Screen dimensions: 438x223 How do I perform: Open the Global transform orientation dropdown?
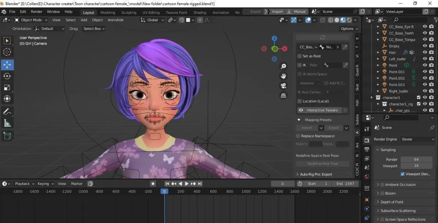[153, 20]
